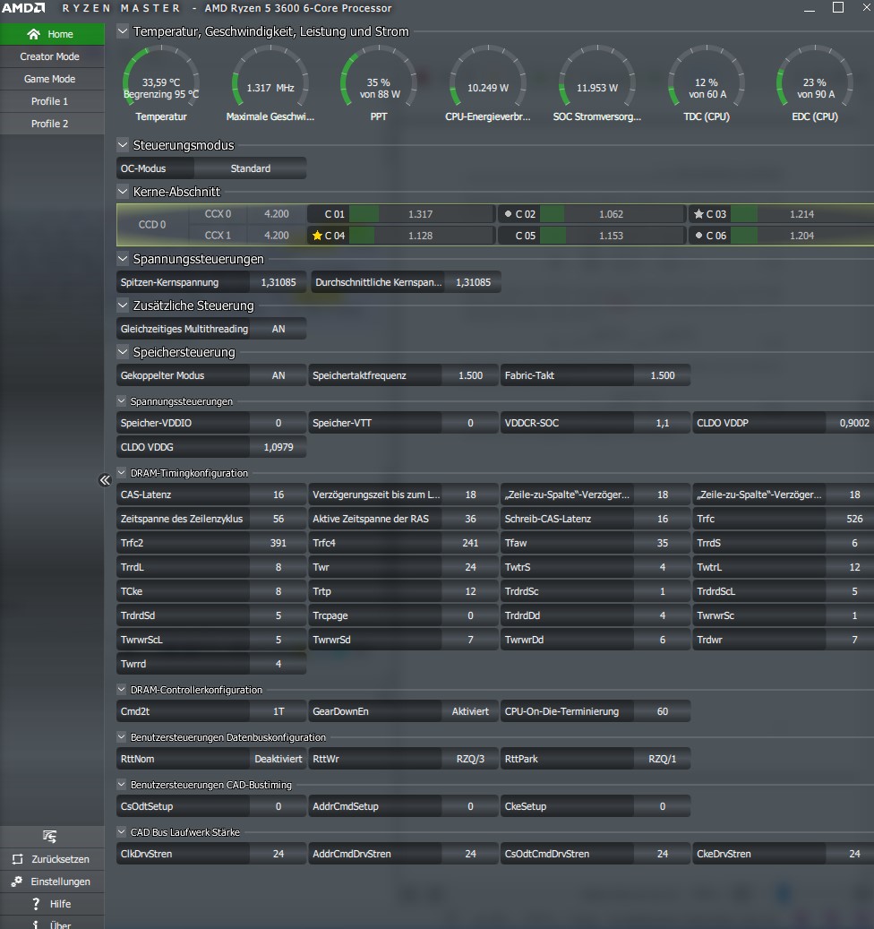Click Cmd2t value 1T
The width and height of the screenshot is (874, 929).
tap(278, 711)
